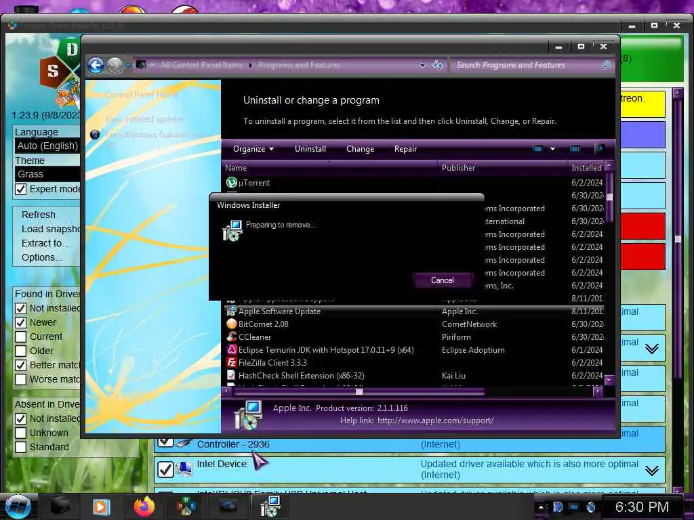Click the Intel Device monitor icon
Image resolution: width=694 pixels, height=520 pixels.
(184, 469)
